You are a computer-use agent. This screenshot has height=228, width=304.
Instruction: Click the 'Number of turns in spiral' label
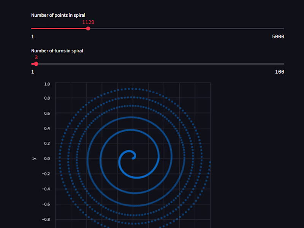[57, 51]
